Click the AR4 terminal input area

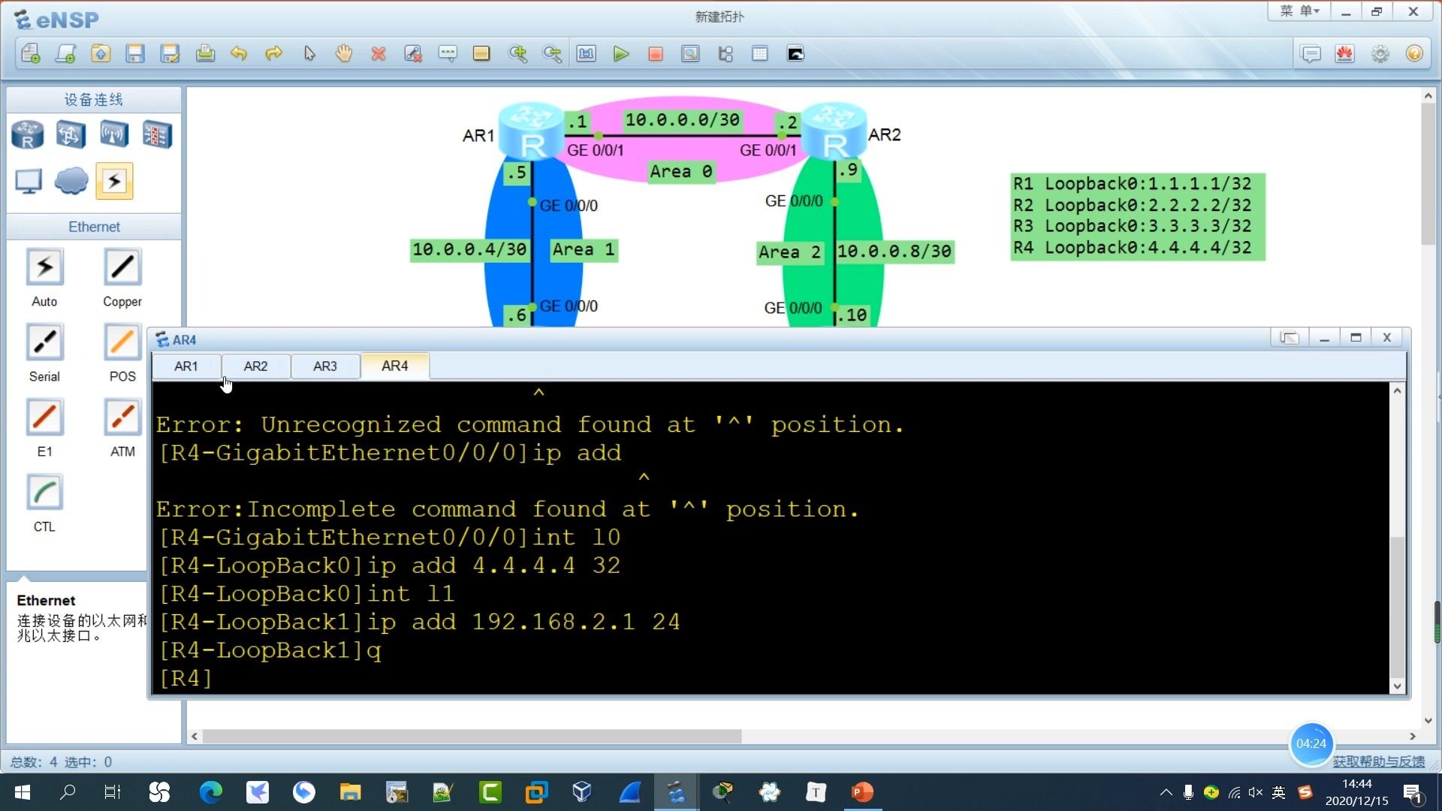pyautogui.click(x=771, y=538)
